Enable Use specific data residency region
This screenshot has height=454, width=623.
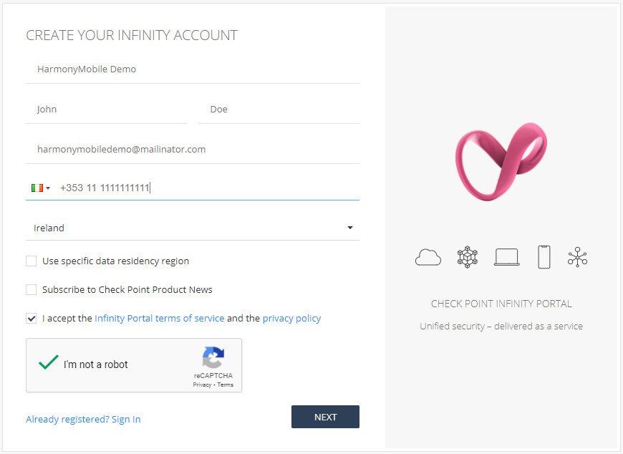[31, 261]
